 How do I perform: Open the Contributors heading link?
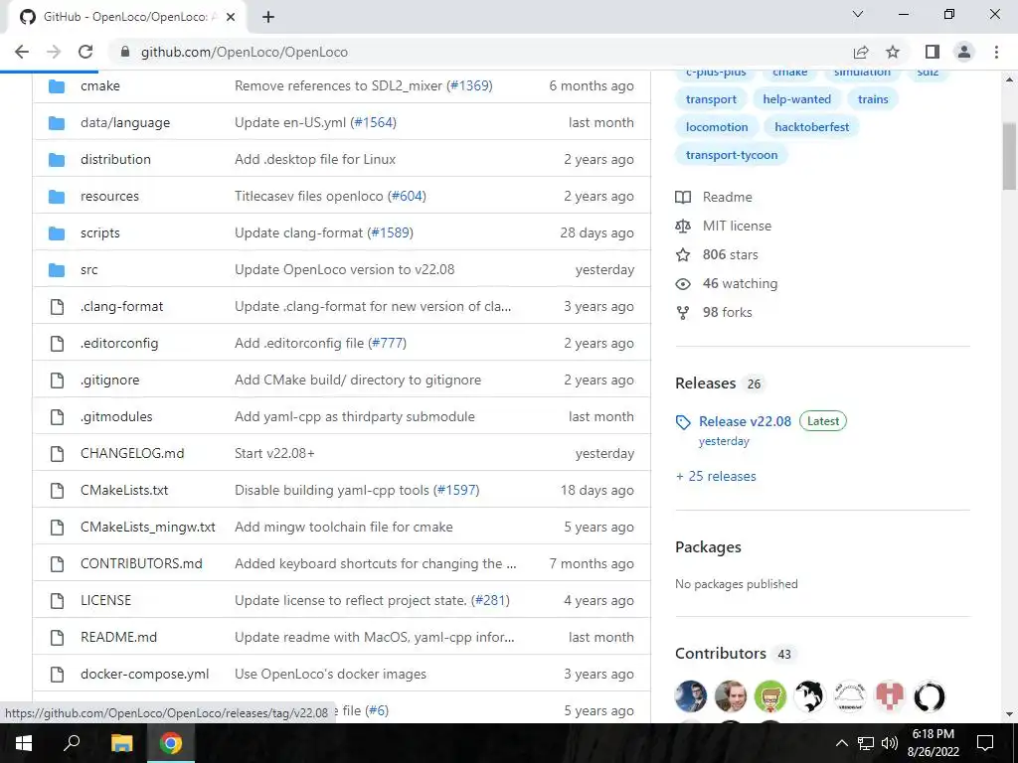point(721,654)
